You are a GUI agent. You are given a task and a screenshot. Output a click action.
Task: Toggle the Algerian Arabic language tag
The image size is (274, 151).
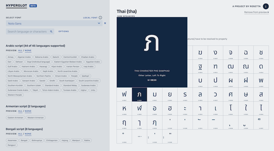tap(24, 57)
